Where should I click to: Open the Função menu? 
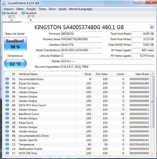pyautogui.click(x=31, y=9)
